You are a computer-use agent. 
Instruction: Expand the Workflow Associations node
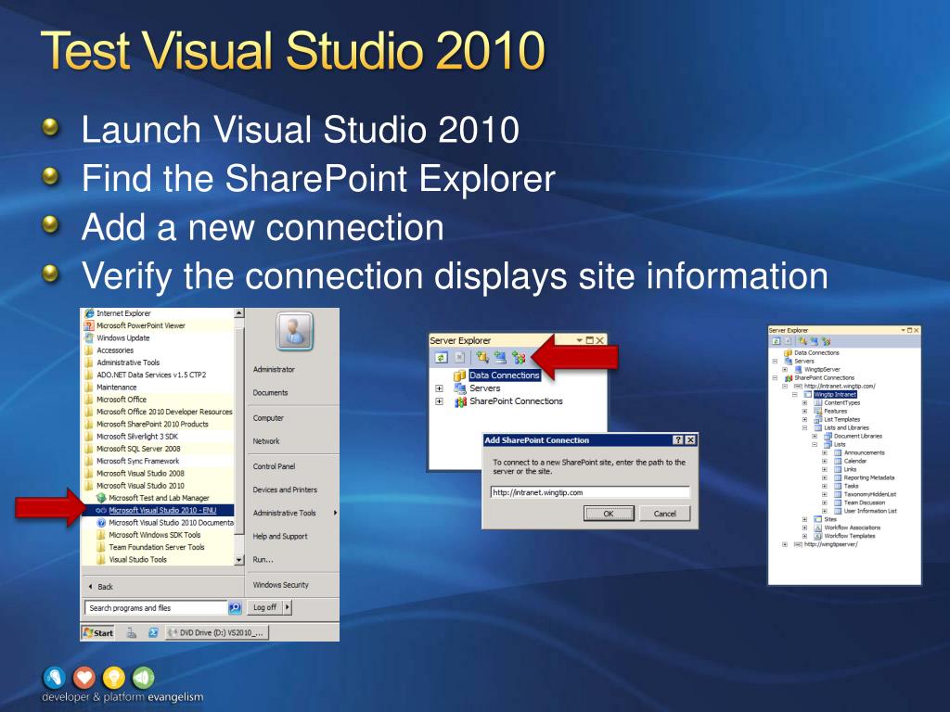click(804, 528)
